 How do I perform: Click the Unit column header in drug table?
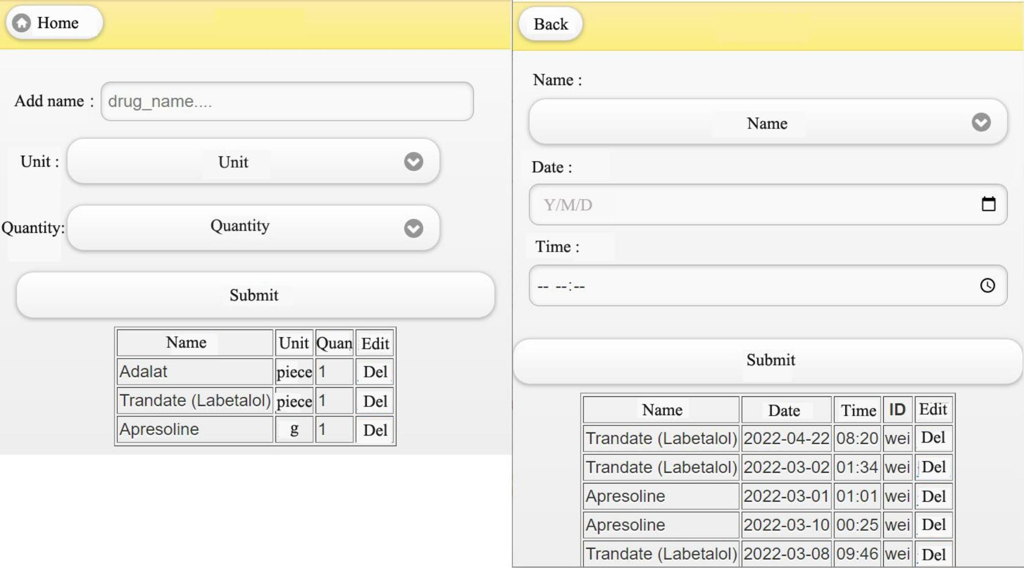[294, 343]
